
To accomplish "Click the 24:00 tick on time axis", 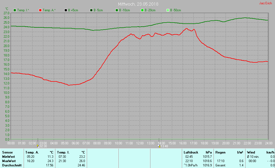I will click(x=269, y=143).
